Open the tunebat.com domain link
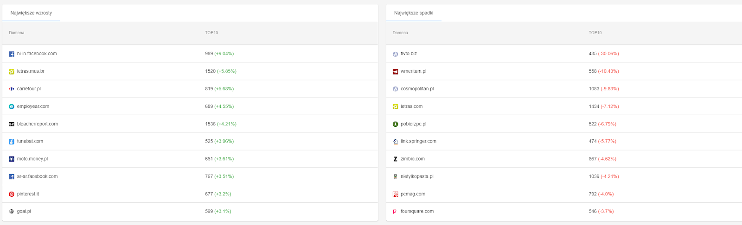Viewport: 742px width, 225px height. [30, 141]
